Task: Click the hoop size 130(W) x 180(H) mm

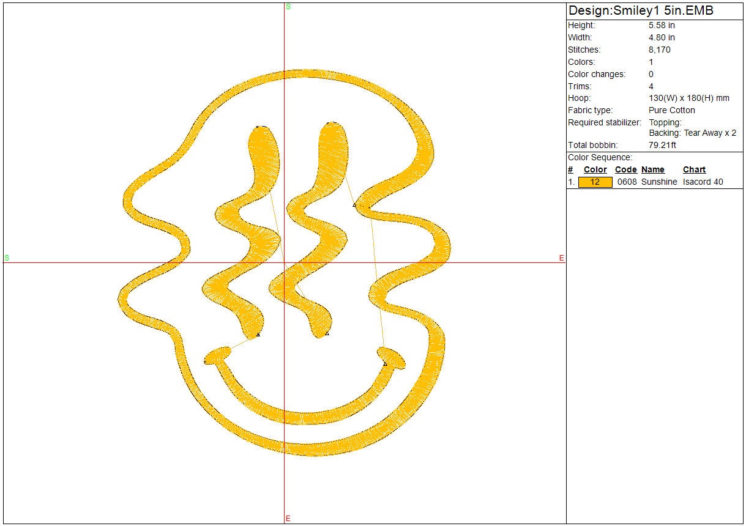Action: [688, 98]
